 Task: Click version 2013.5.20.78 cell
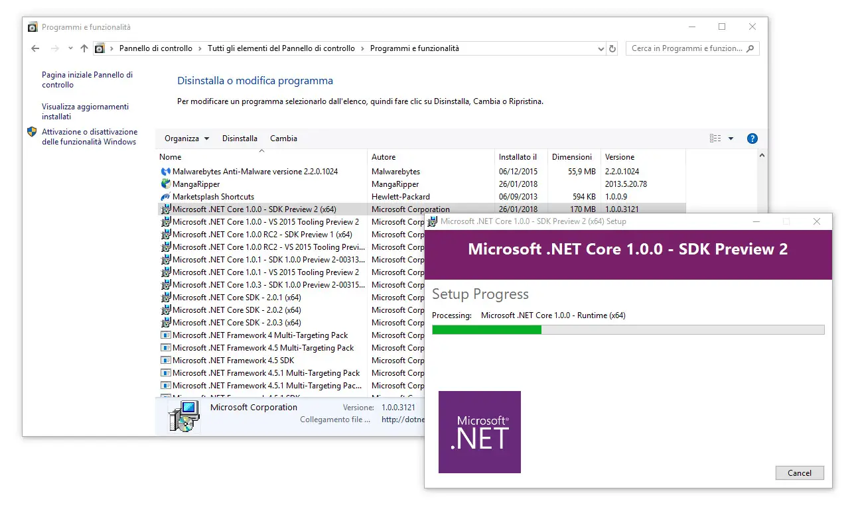point(626,184)
